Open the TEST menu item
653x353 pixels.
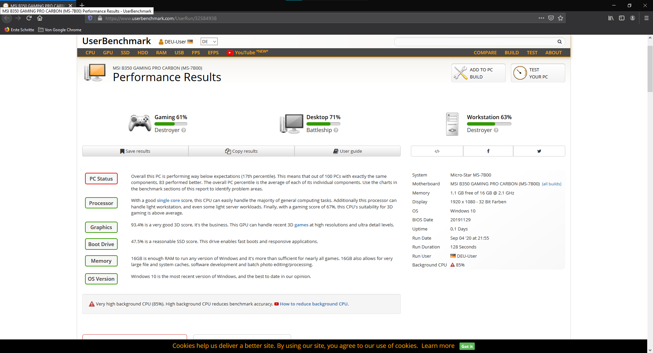point(532,53)
